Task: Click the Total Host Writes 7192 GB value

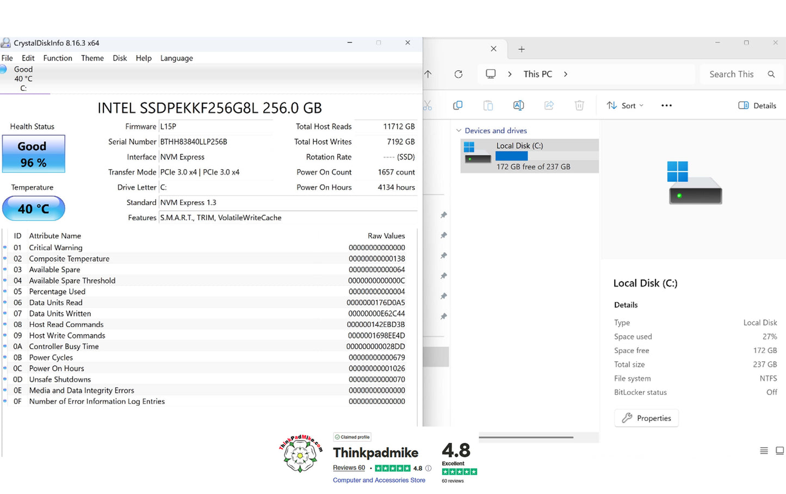Action: 401,141
